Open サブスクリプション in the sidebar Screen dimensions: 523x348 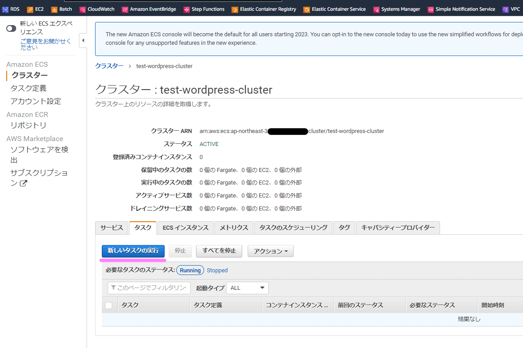(39, 178)
